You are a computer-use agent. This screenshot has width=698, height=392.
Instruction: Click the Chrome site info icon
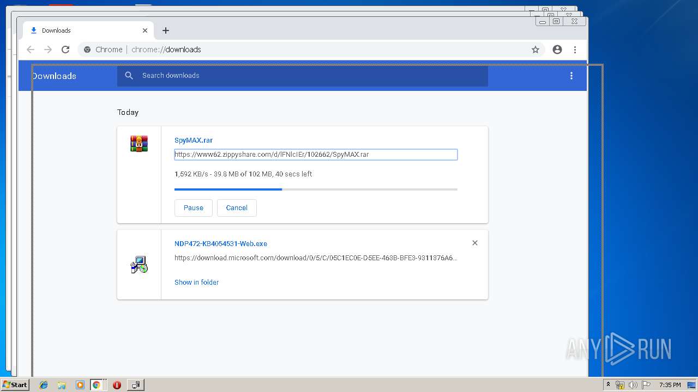[x=87, y=50]
